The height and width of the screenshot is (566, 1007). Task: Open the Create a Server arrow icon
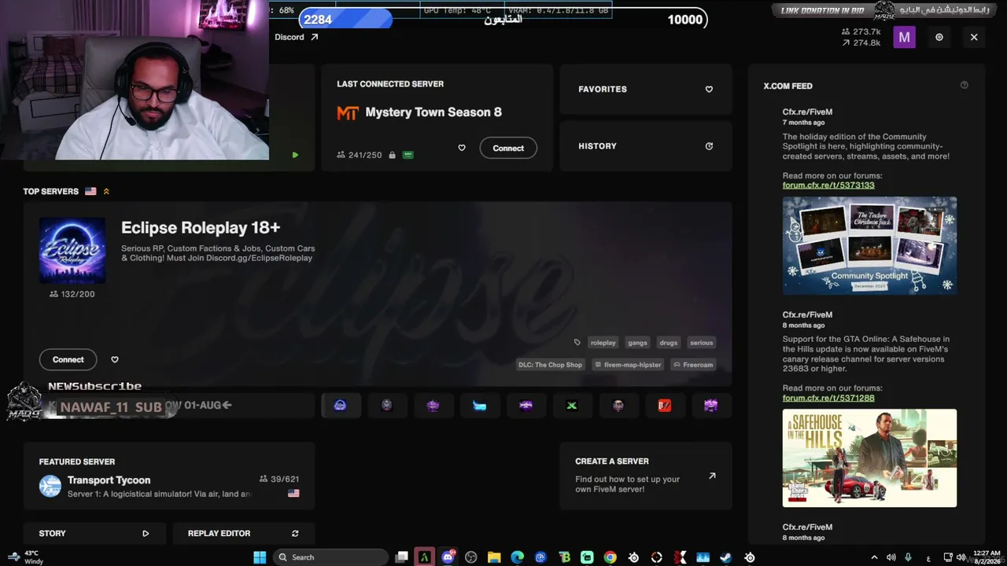click(712, 476)
